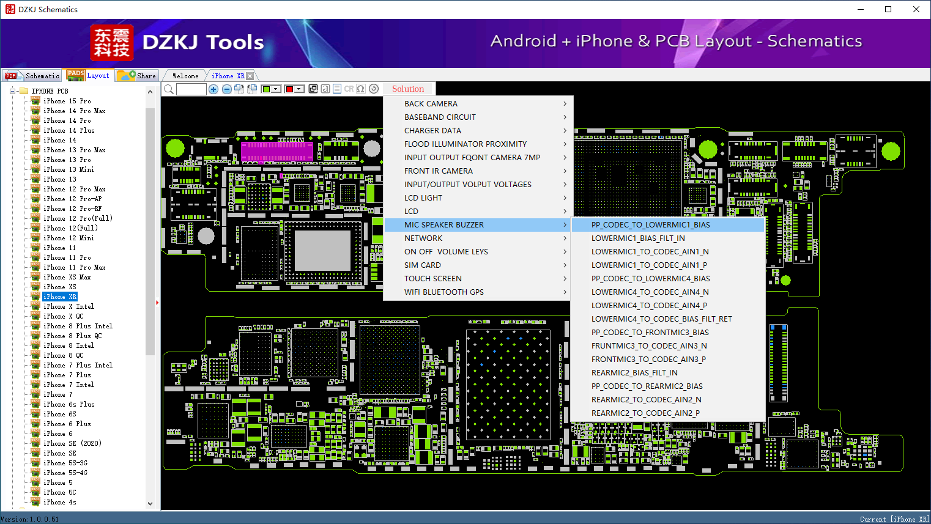Screen dimensions: 931x524
Task: Switch to the Welcome tab
Action: pyautogui.click(x=185, y=76)
